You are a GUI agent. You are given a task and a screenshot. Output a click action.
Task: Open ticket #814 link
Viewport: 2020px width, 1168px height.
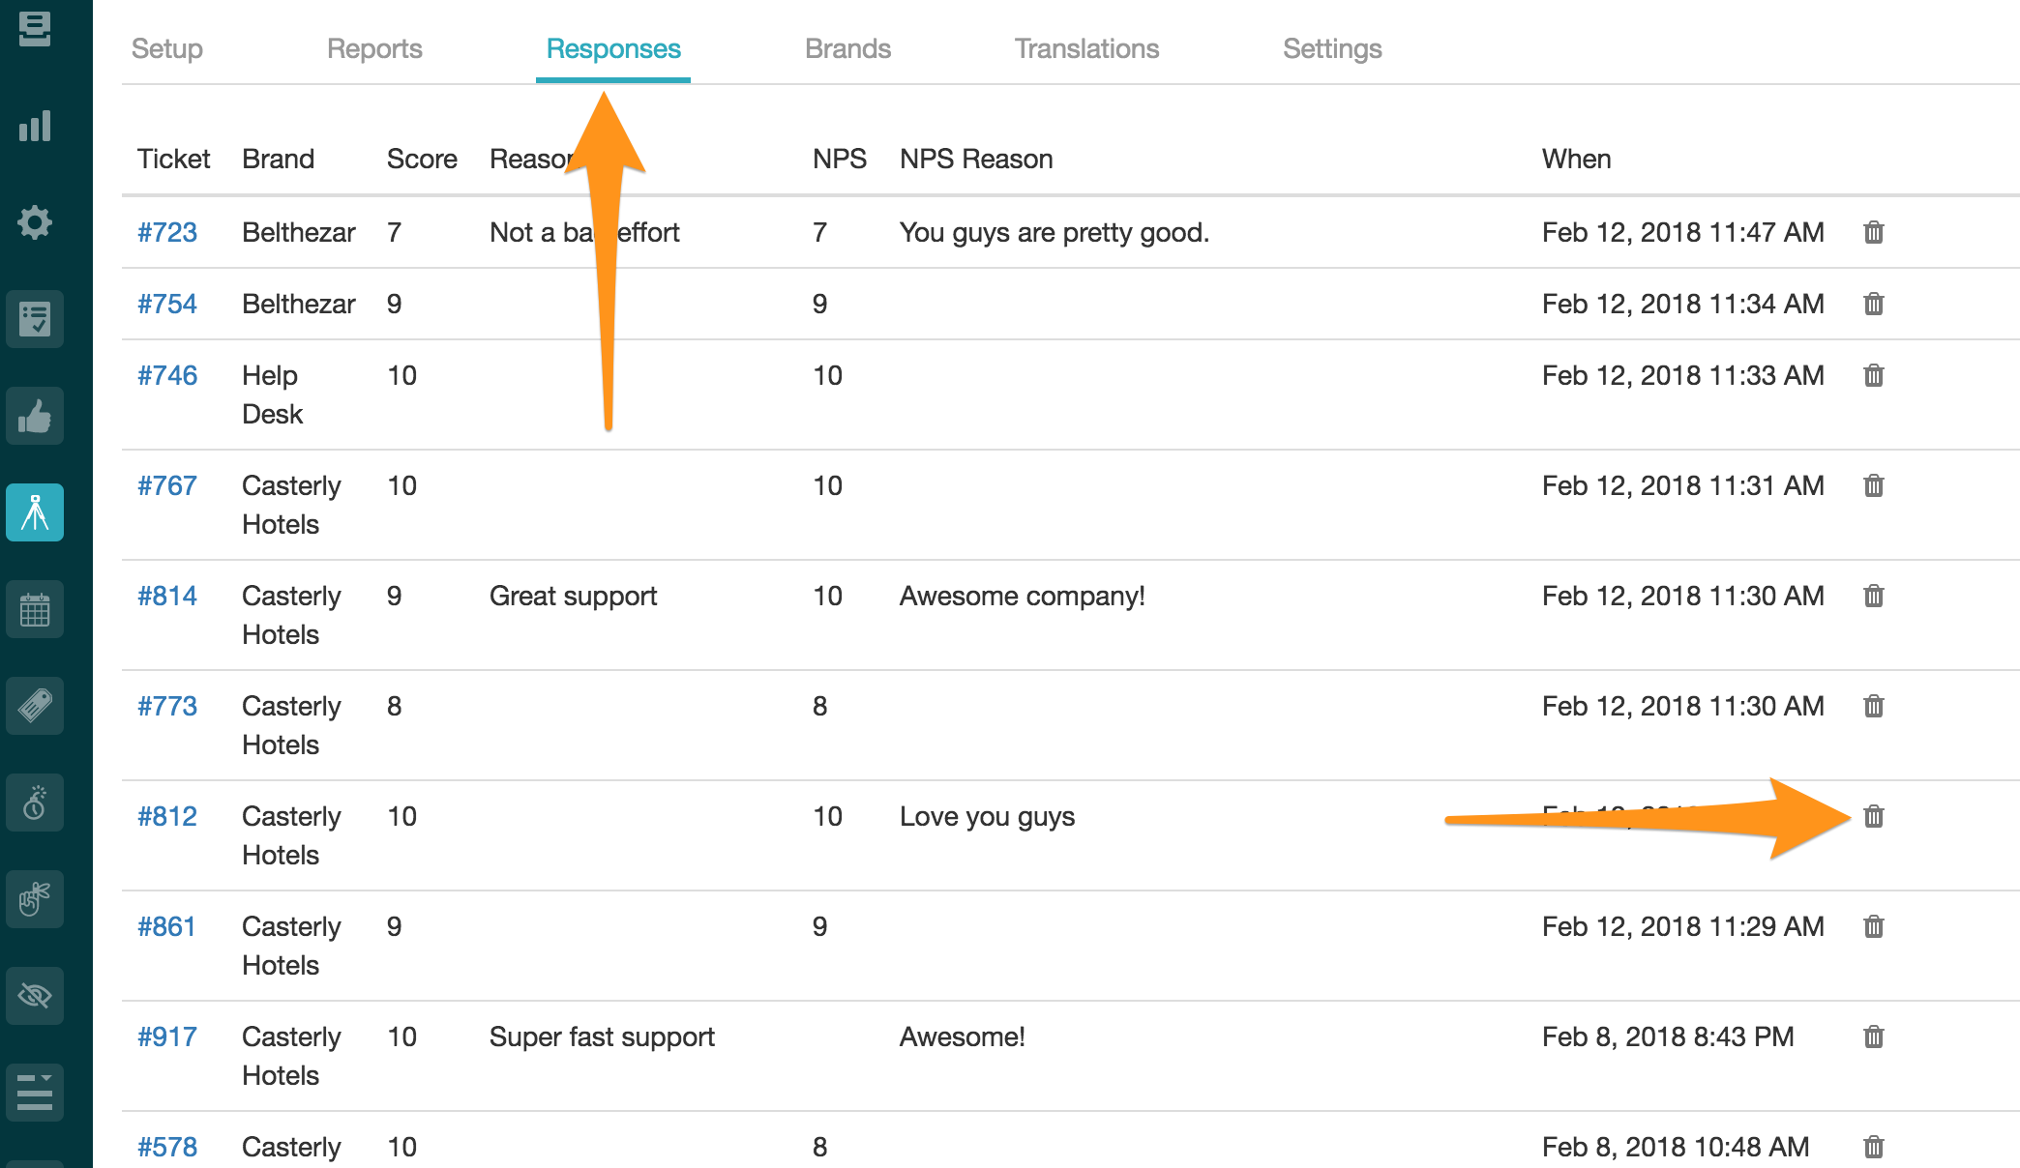tap(166, 596)
